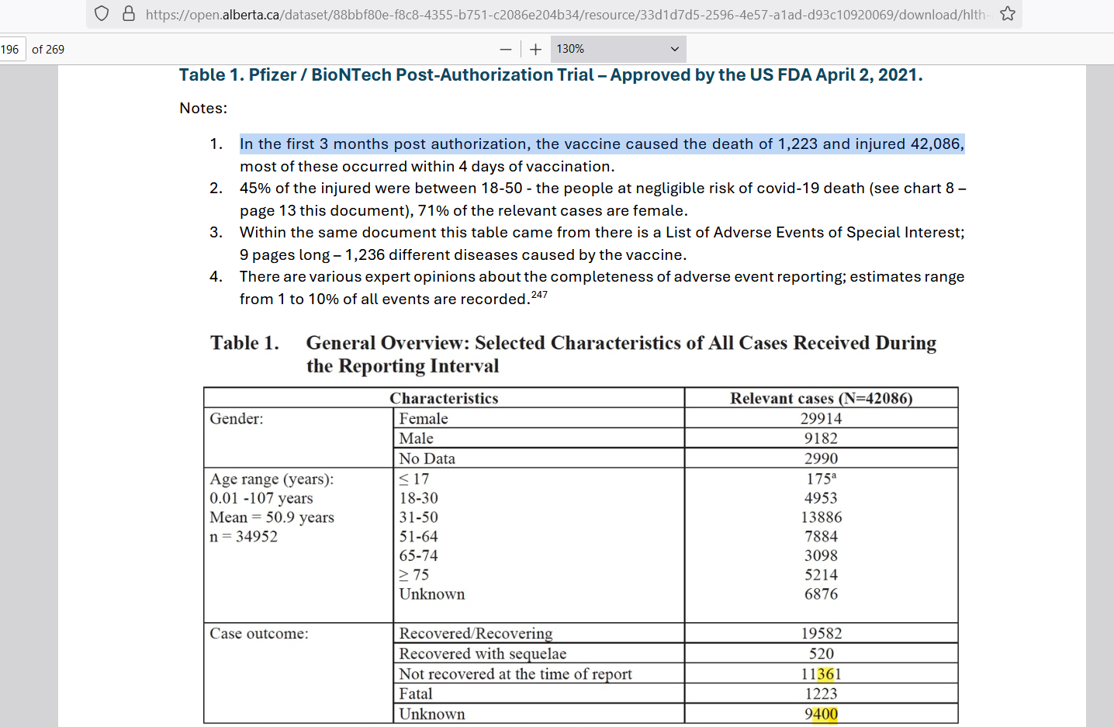Click the Fatal value 1223
The height and width of the screenshot is (727, 1114).
[x=821, y=694]
